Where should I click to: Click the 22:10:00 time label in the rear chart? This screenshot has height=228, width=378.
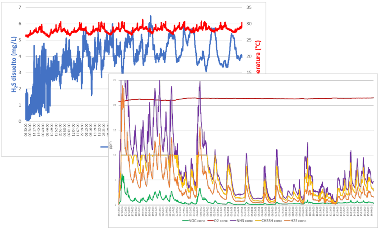(82, 130)
